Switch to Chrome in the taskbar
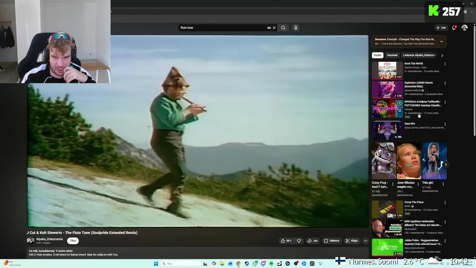The width and height of the screenshot is (476, 268). (x=238, y=264)
